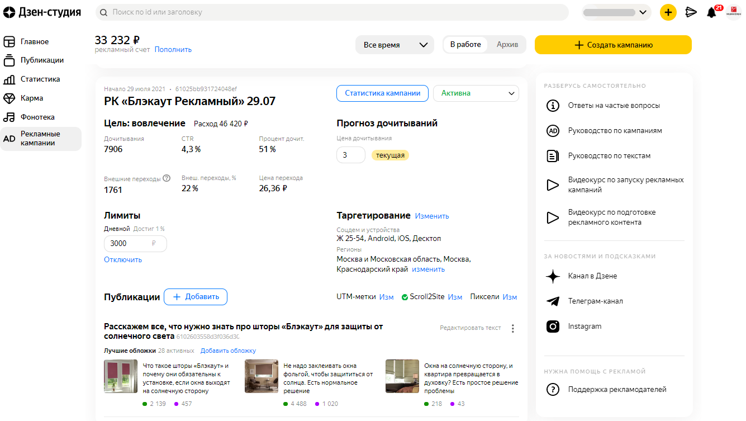Screen dimensions: 746x421
Task: Click the yellow plus create button
Action: 668,12
